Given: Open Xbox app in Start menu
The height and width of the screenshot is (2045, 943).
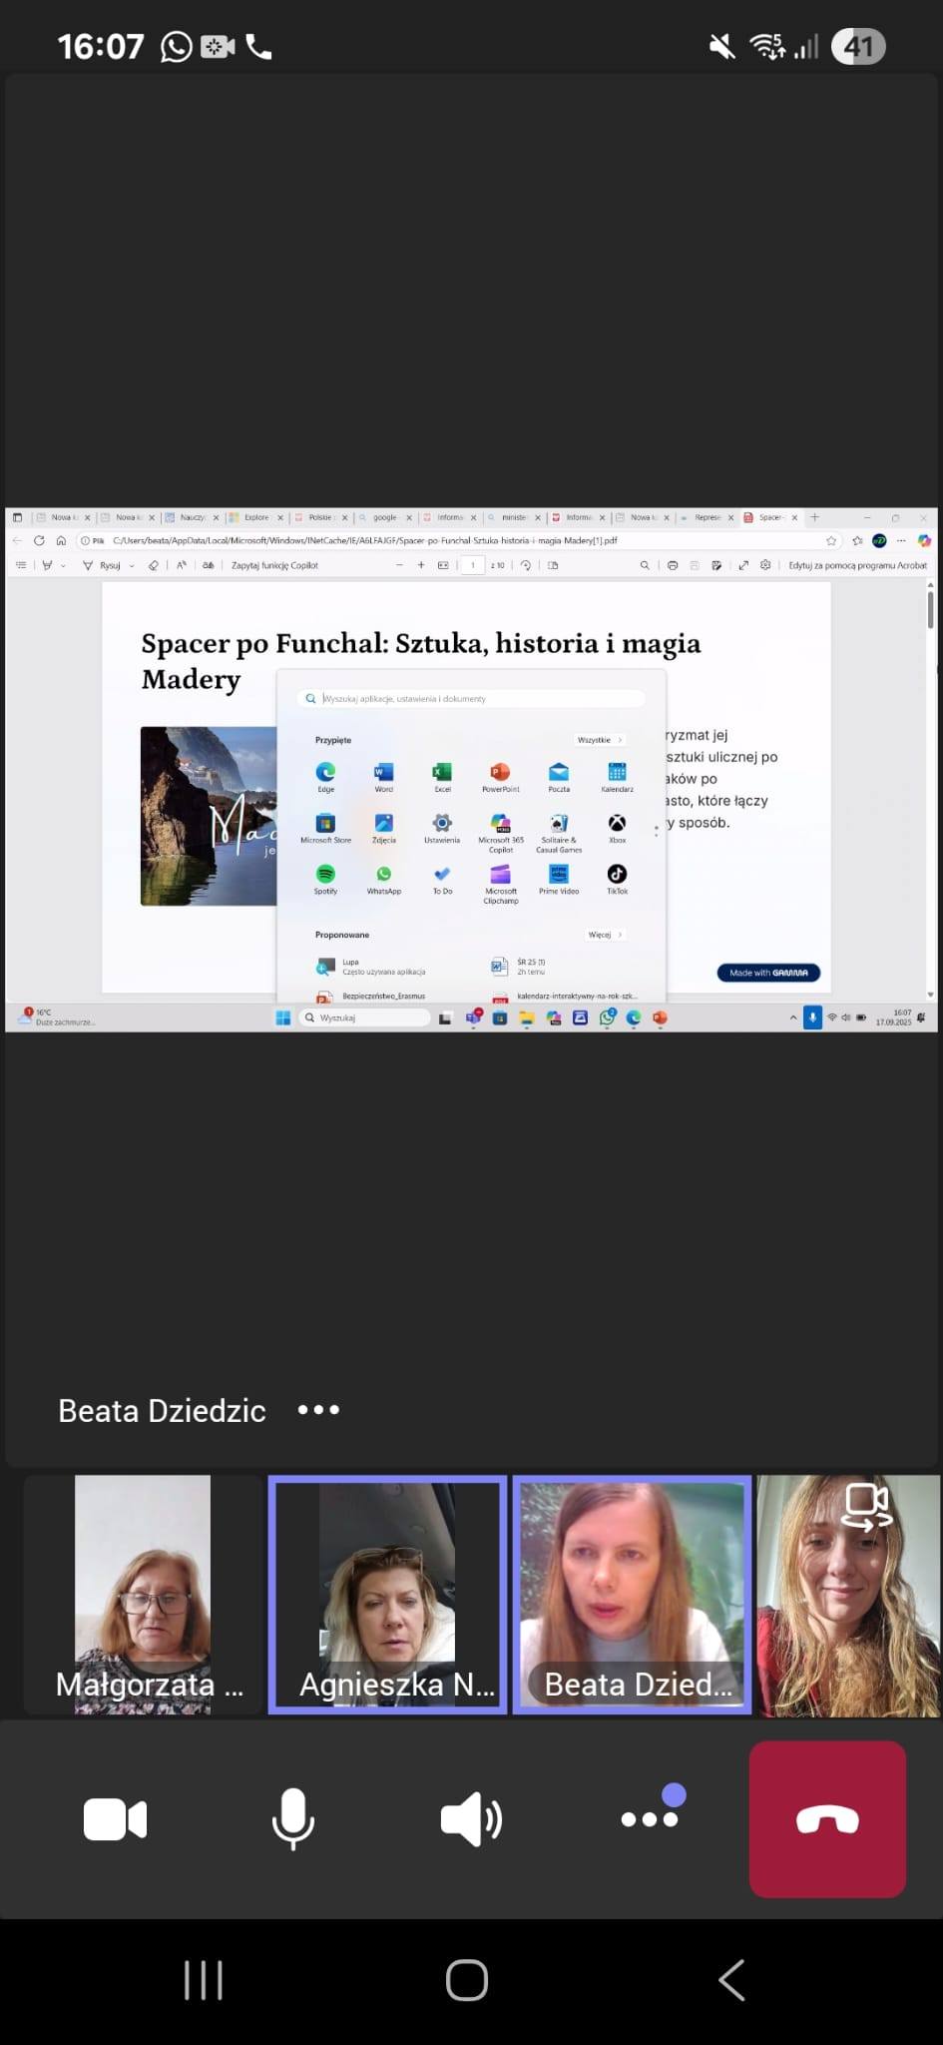Looking at the screenshot, I should pos(617,829).
